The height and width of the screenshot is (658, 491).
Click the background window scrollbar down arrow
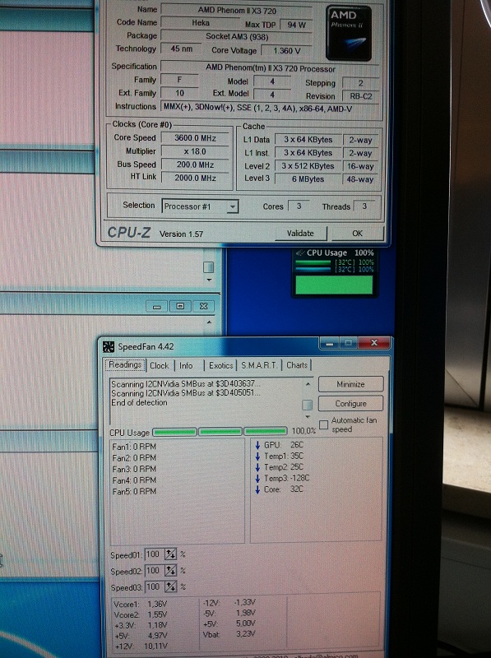point(209,280)
